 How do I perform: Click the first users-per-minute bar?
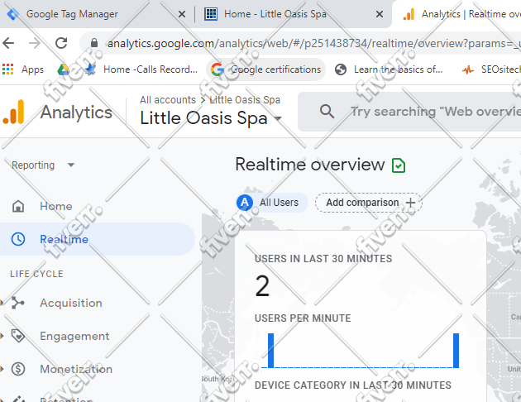270,351
